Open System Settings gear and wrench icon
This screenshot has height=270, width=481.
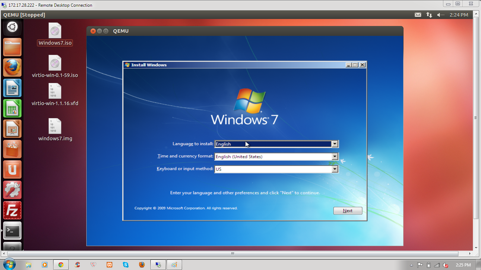(x=12, y=190)
